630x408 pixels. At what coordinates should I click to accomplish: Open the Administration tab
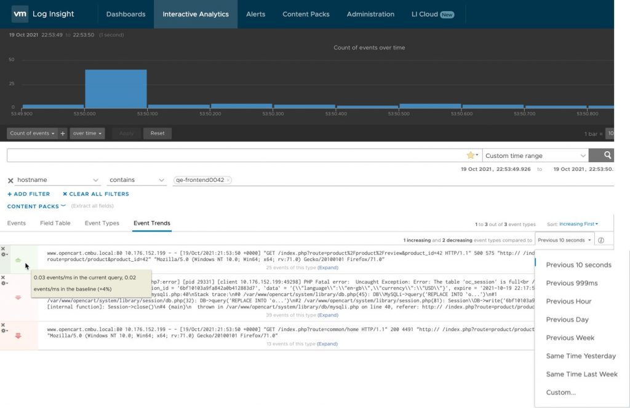point(370,14)
